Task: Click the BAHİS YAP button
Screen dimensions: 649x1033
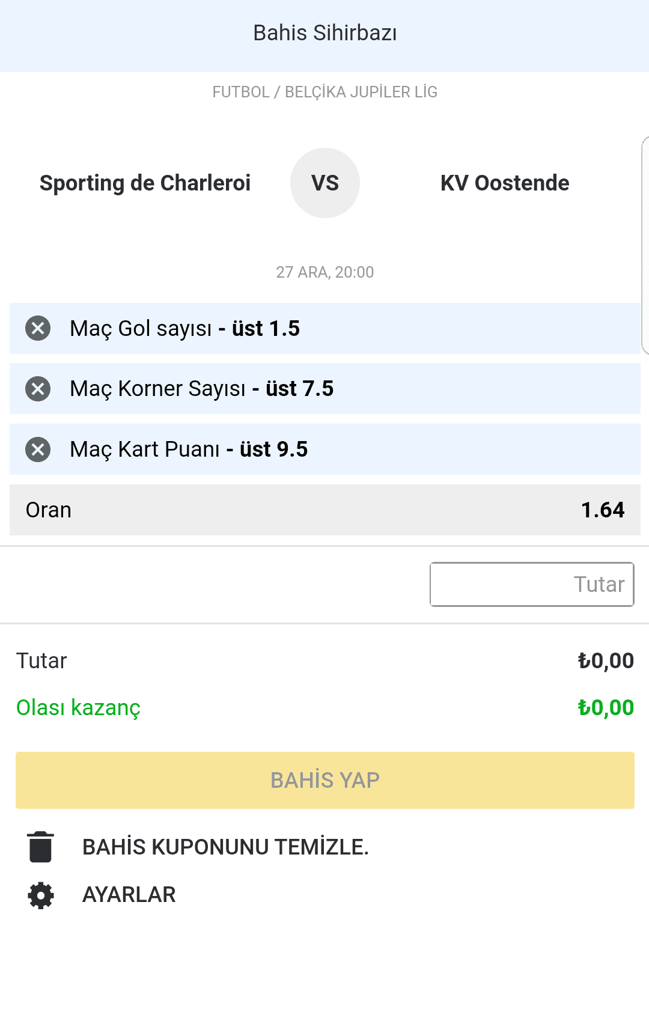Action: 325,780
